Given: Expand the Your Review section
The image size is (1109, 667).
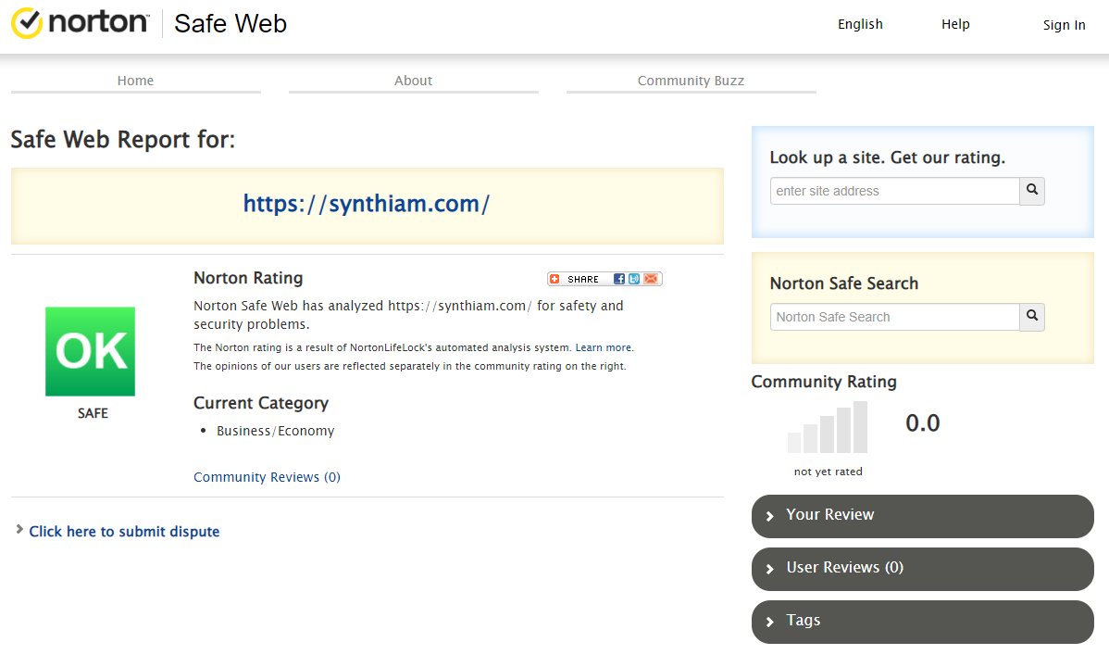Looking at the screenshot, I should [922, 516].
